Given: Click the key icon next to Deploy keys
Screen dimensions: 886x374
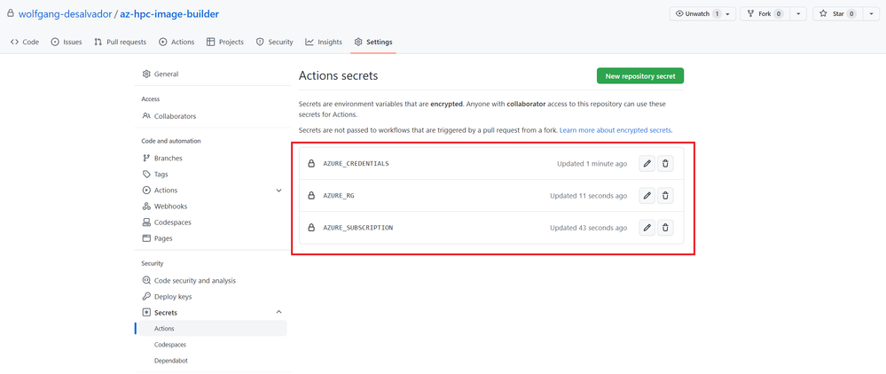Looking at the screenshot, I should 146,297.
